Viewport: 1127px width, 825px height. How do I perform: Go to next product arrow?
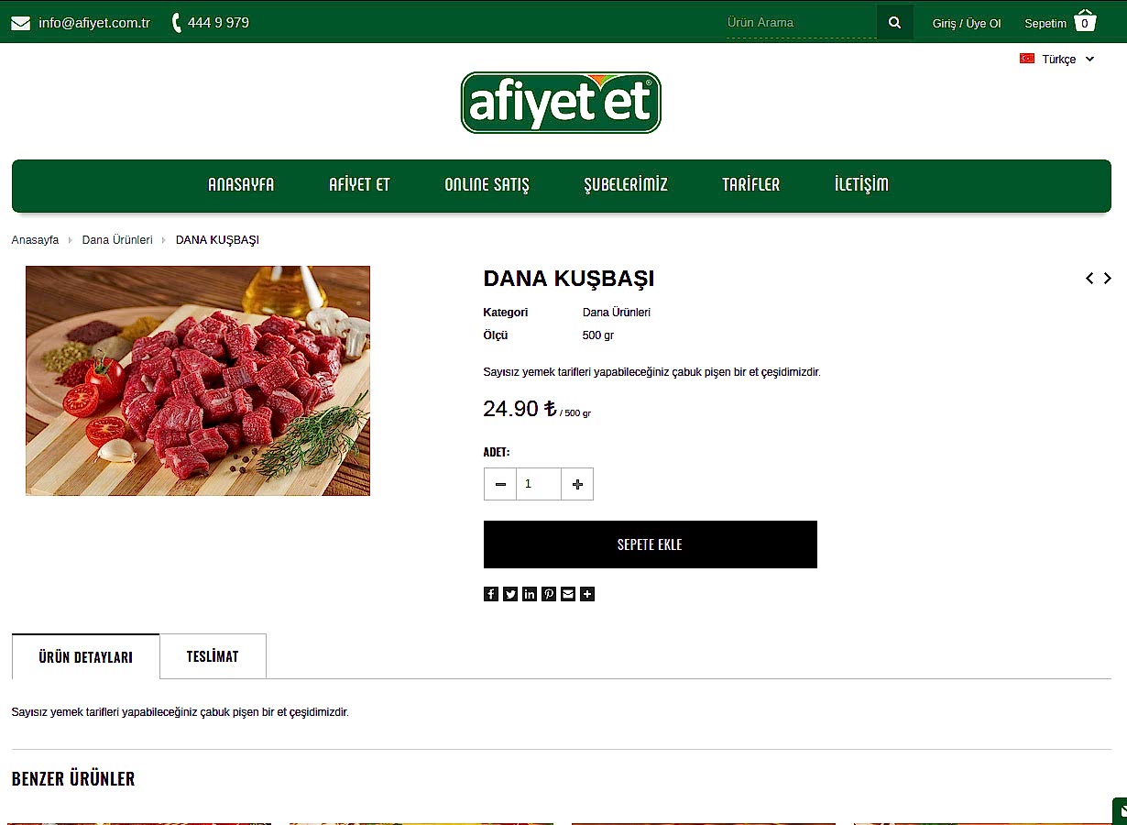(x=1107, y=278)
